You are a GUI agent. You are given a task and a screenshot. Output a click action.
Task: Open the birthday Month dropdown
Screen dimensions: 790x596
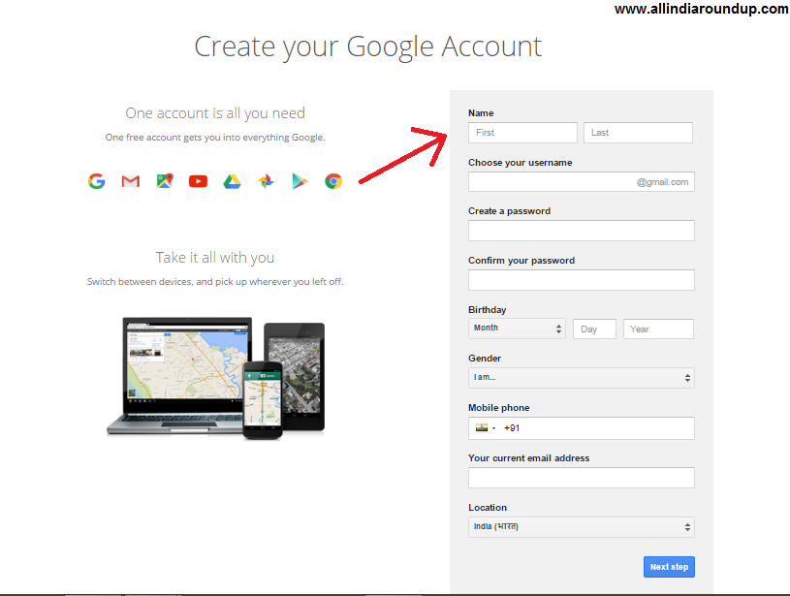pos(517,329)
